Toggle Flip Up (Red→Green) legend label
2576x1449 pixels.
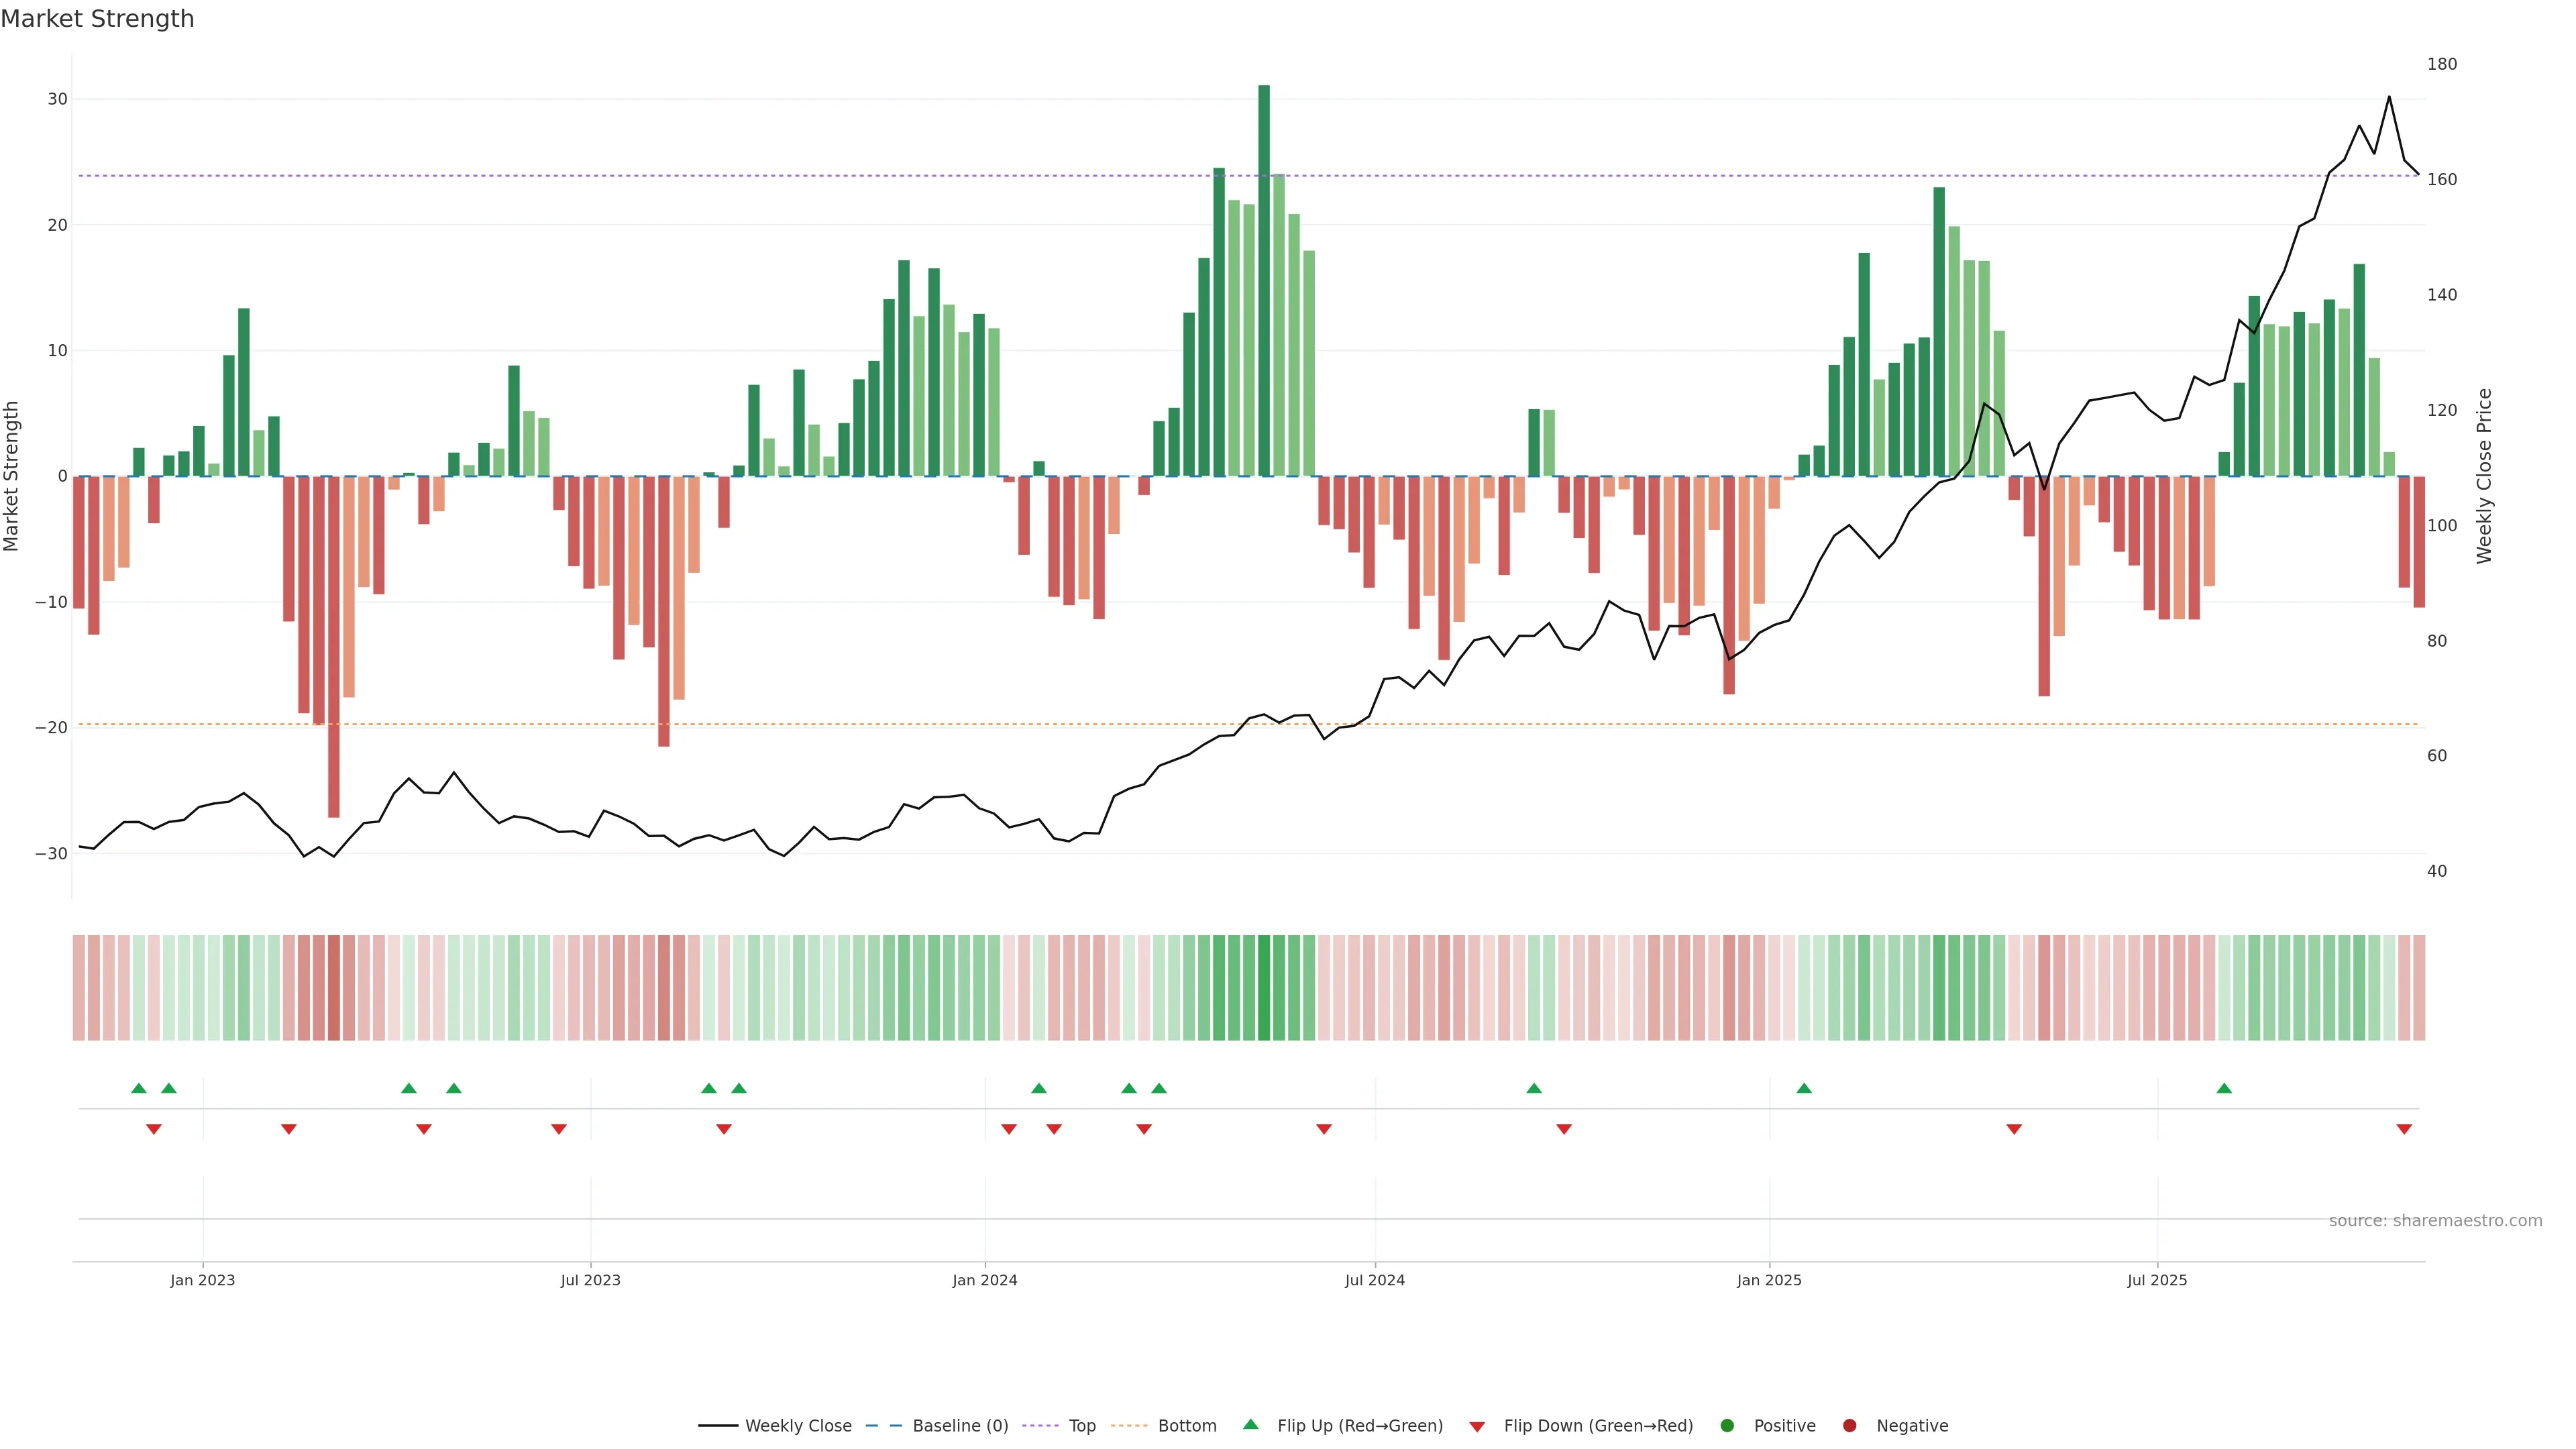[1359, 1426]
